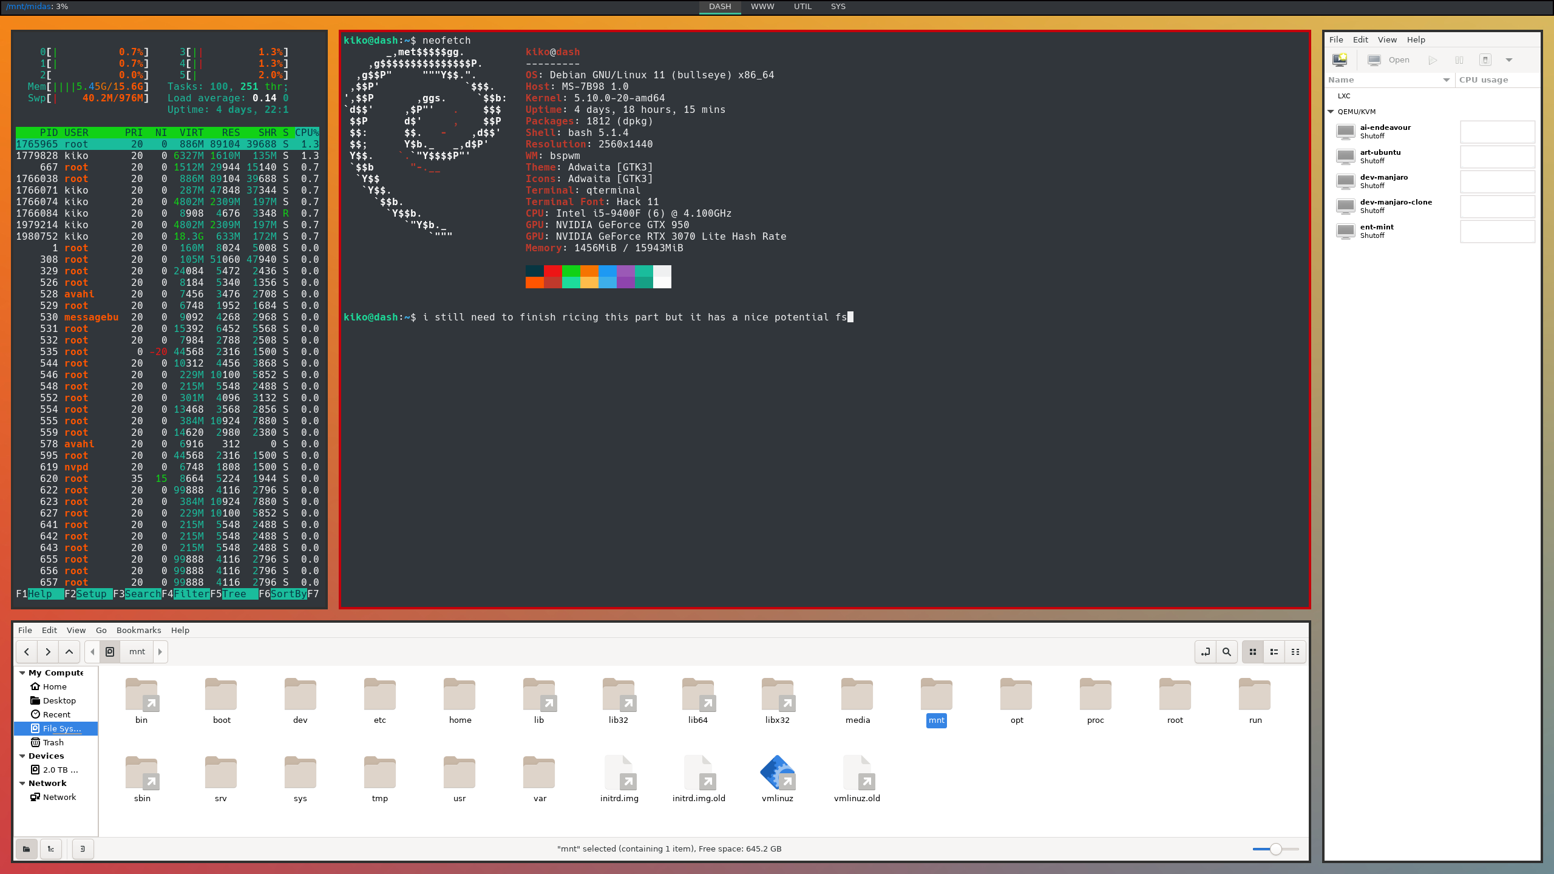Screen dimensions: 1554x874
Task: Navigate up to parent directory
Action: (69, 651)
